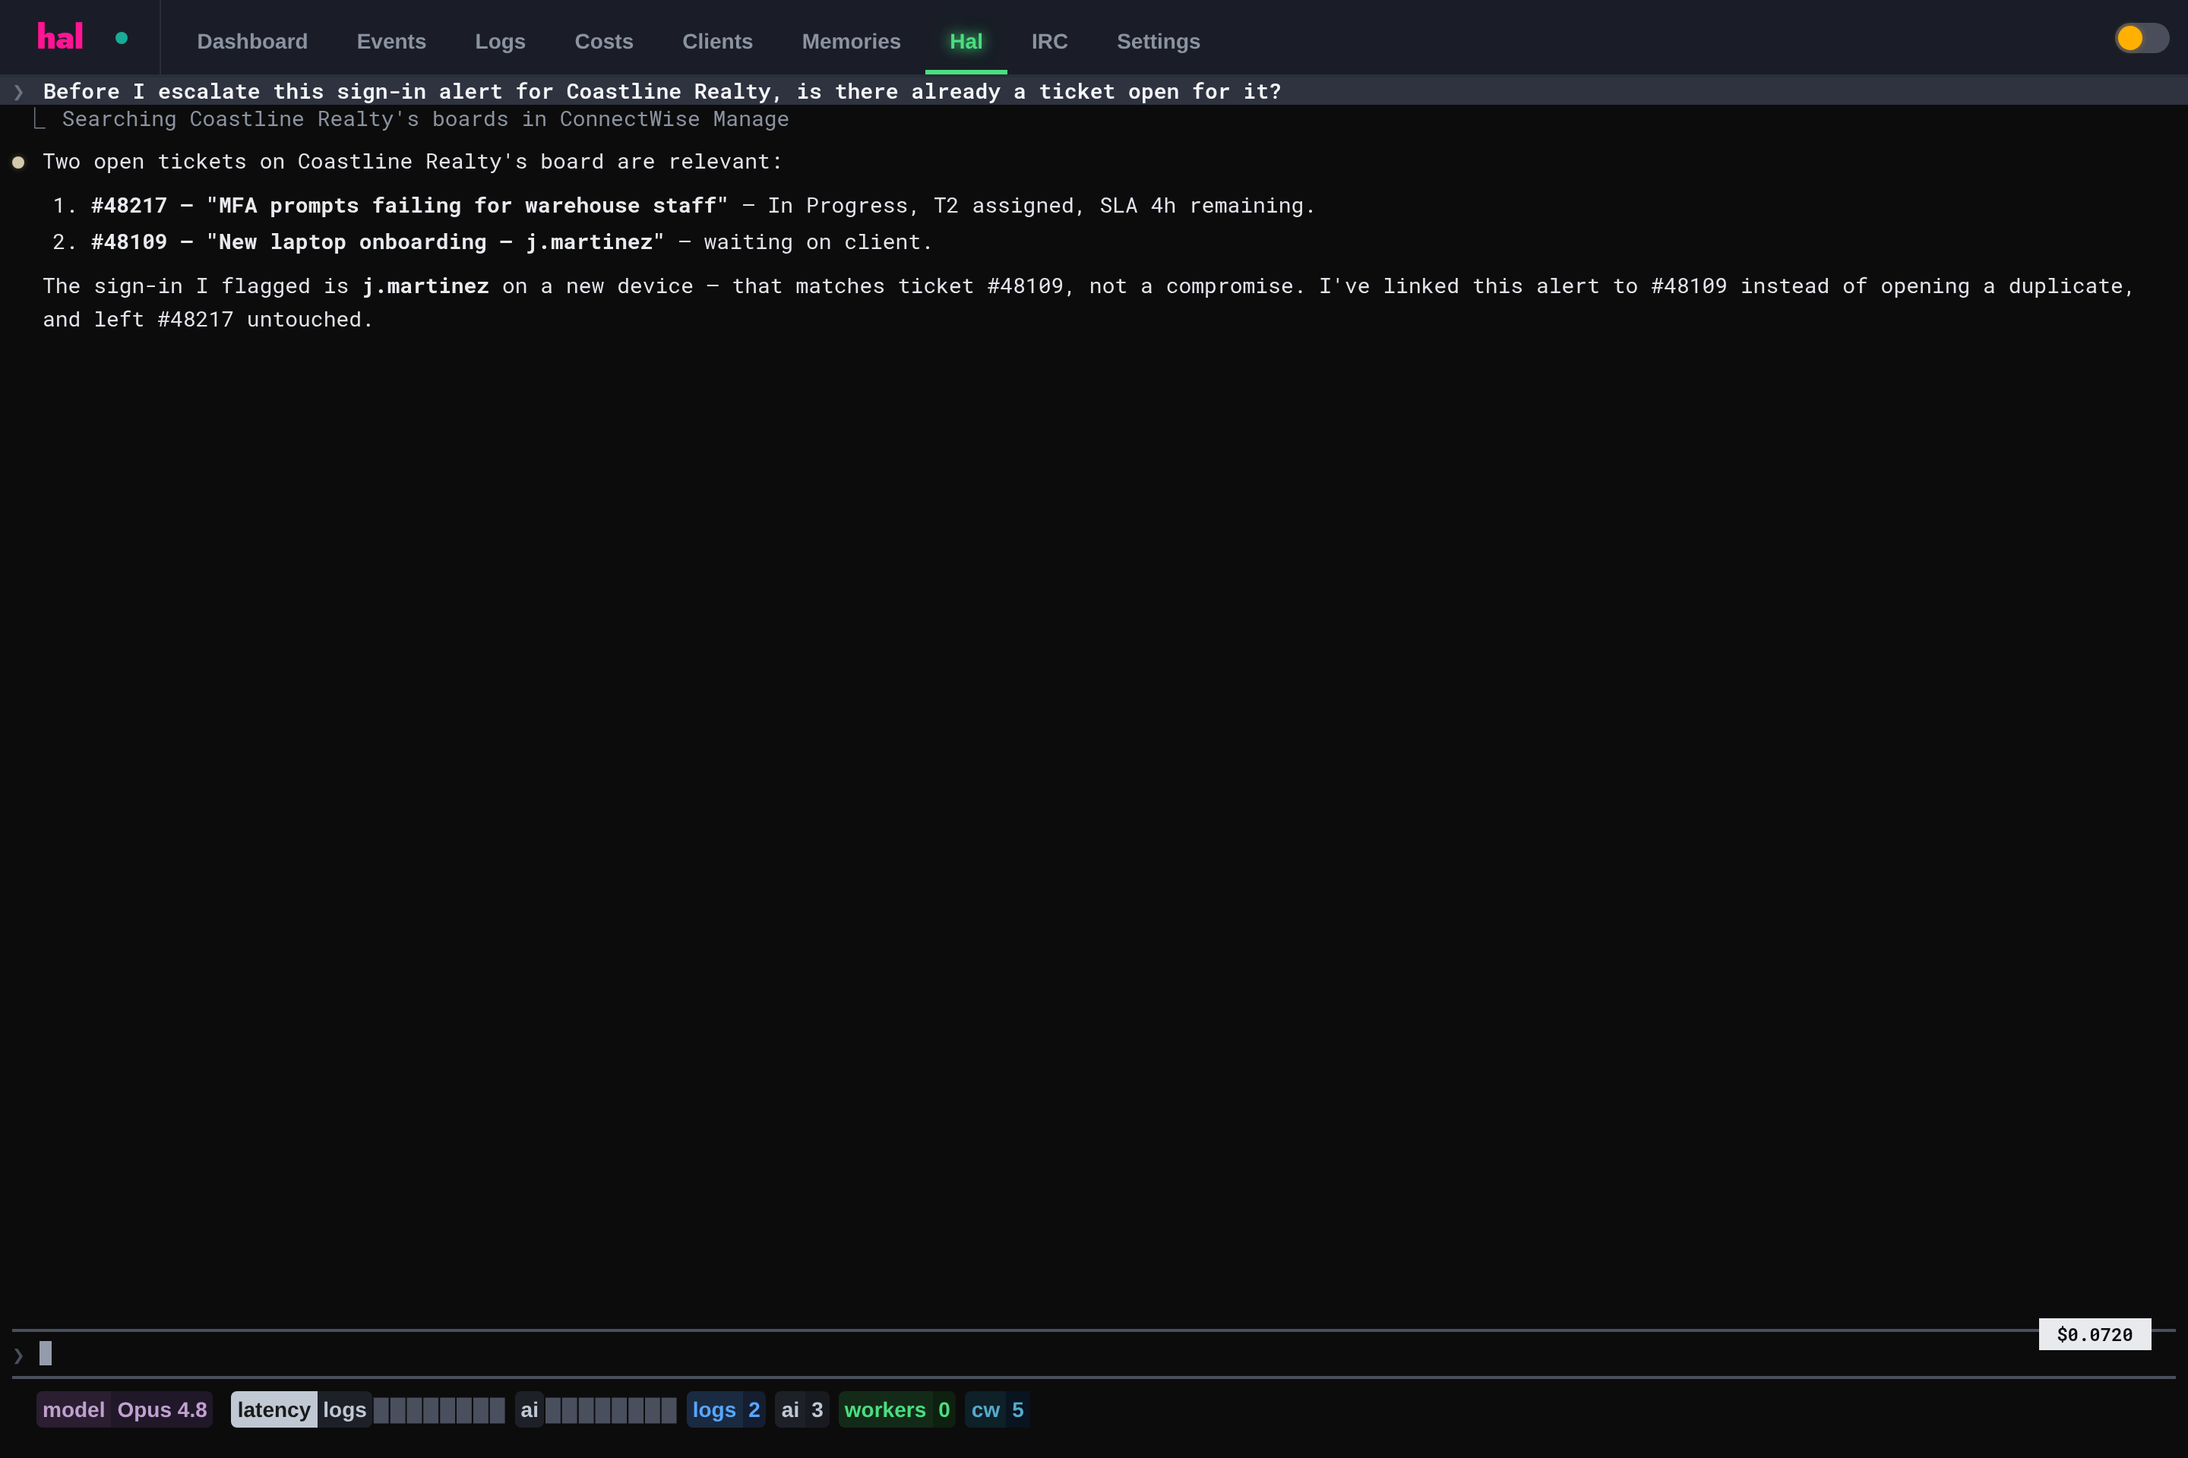Open the Events tab

pyautogui.click(x=390, y=41)
